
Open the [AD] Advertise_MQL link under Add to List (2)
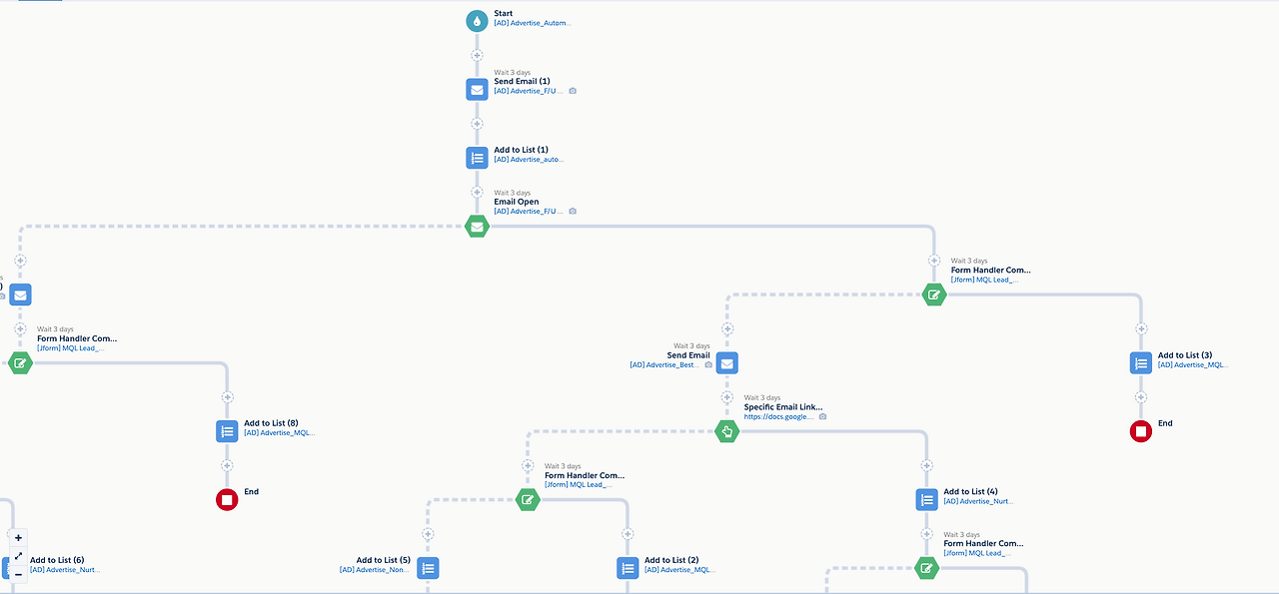(679, 570)
